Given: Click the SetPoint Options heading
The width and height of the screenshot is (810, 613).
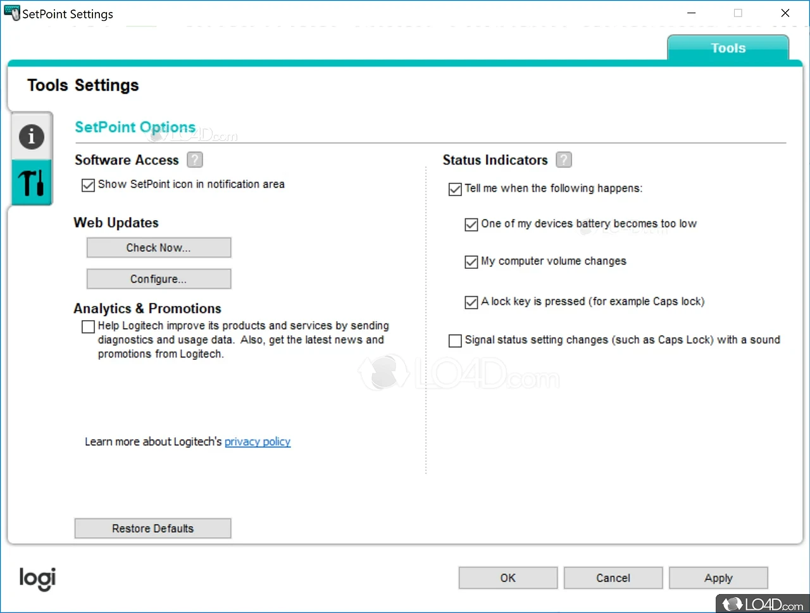Looking at the screenshot, I should [x=135, y=128].
